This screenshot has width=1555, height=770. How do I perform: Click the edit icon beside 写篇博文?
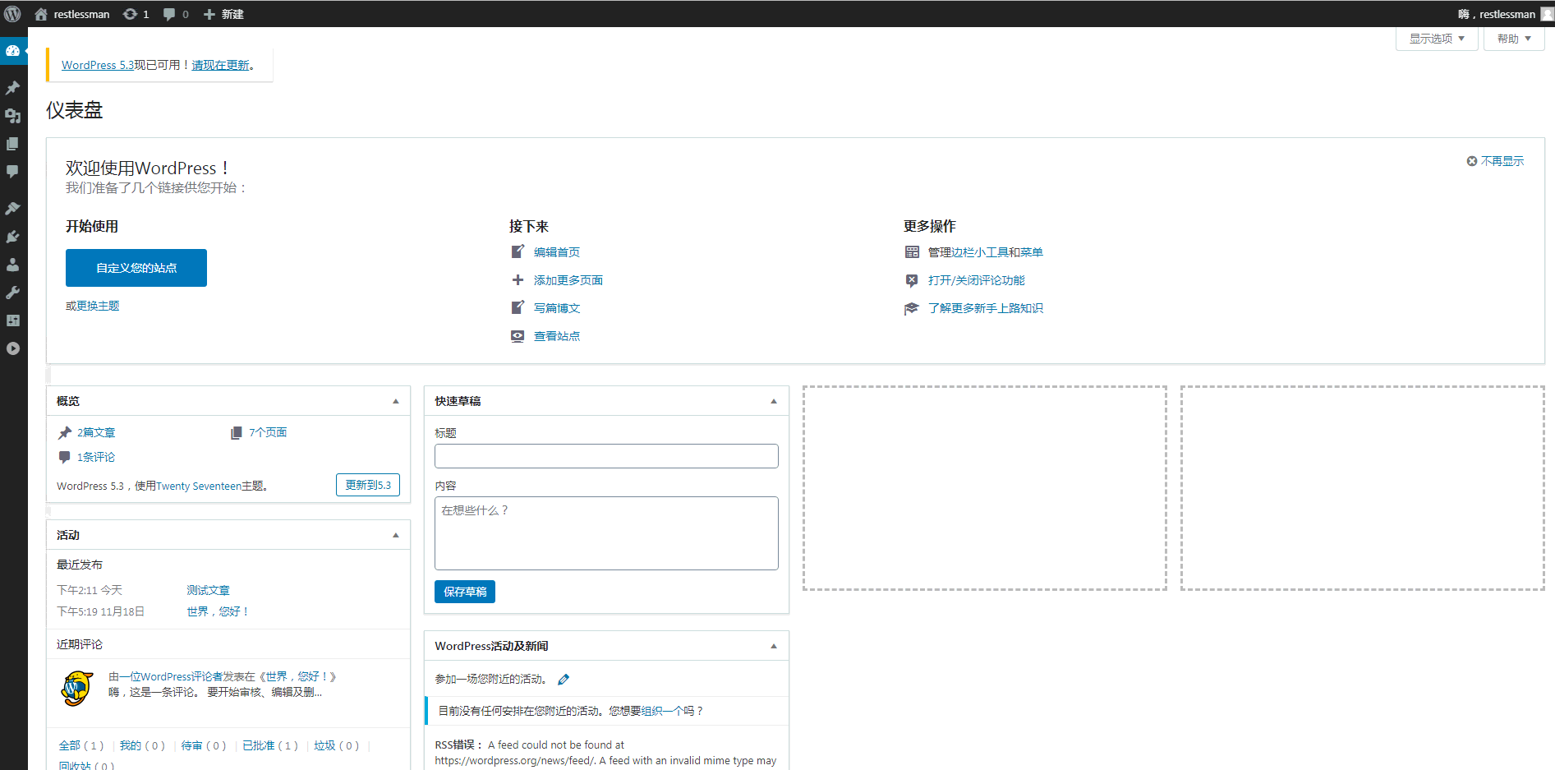click(x=518, y=307)
